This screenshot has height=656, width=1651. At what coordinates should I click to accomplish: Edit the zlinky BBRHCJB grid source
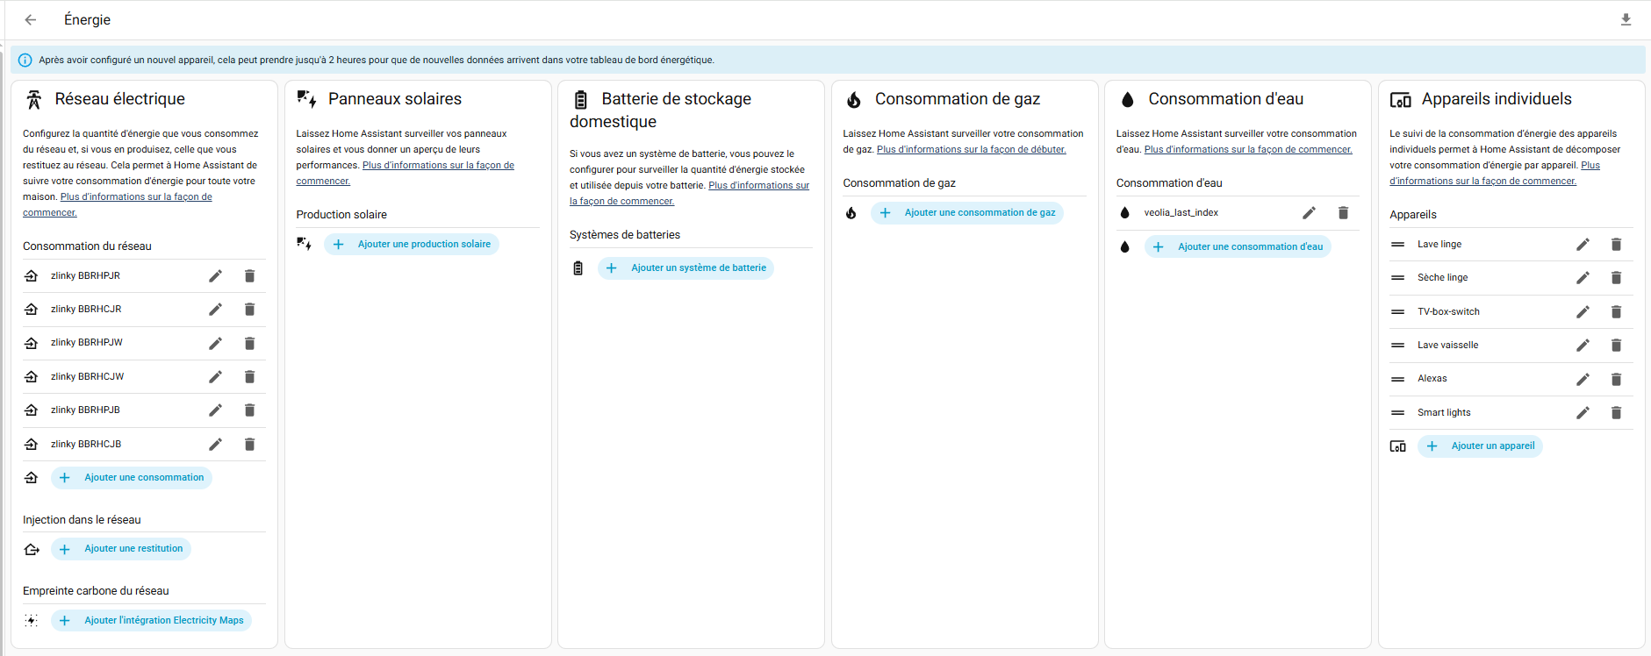tap(215, 445)
